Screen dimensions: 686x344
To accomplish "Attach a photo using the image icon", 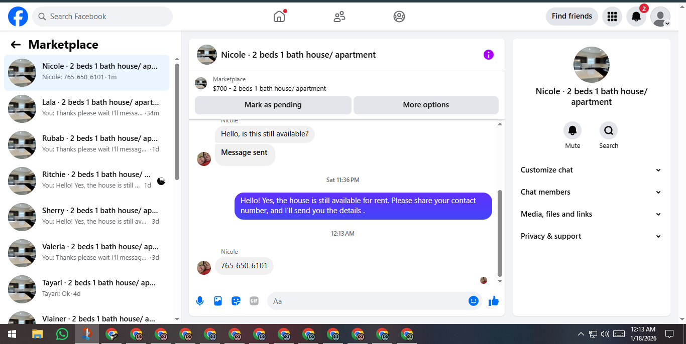I will tap(218, 301).
